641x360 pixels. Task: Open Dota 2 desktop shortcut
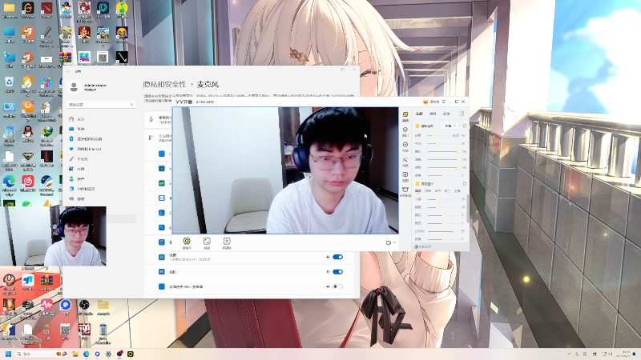[46, 10]
